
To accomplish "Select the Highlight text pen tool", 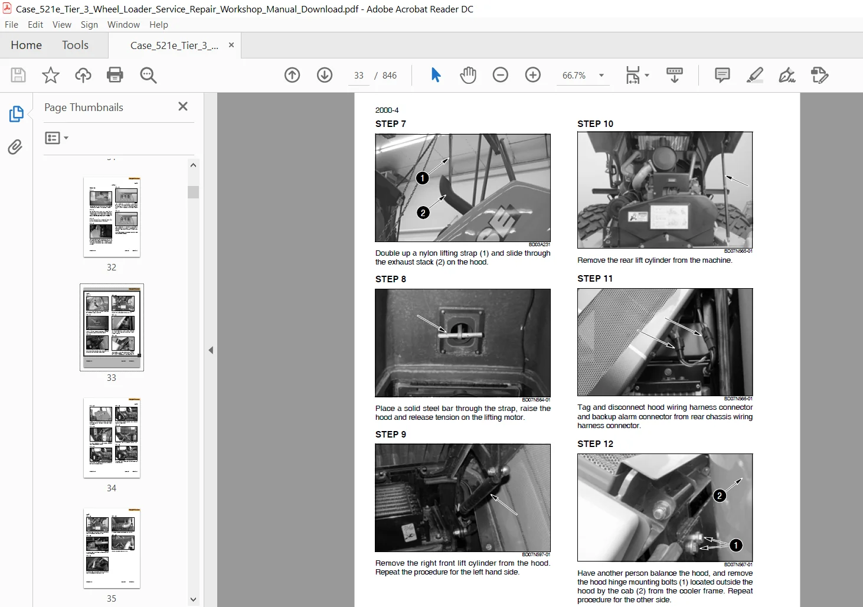I will [755, 75].
